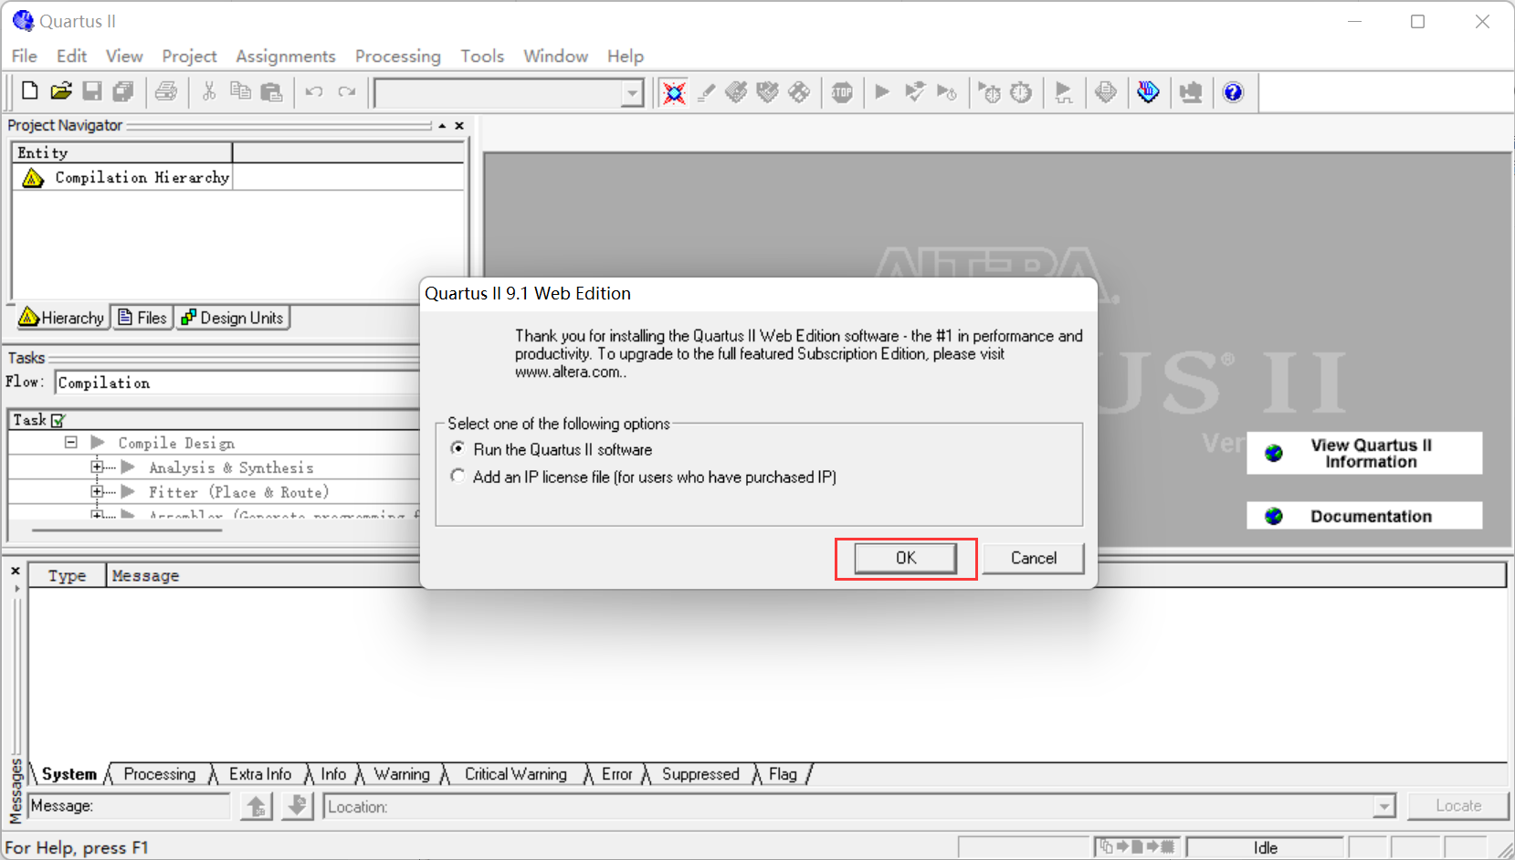Expand the Fitter Place and Route node
Screen dimensions: 1515x860
coord(98,490)
